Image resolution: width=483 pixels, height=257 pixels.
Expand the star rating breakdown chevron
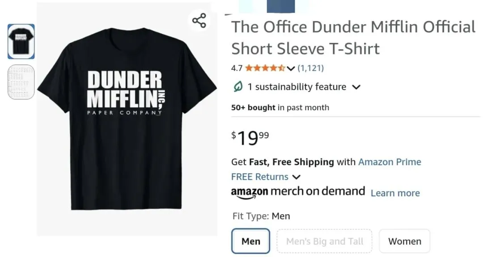point(291,68)
